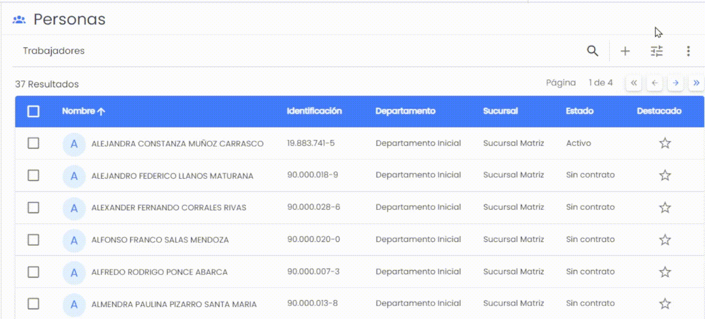This screenshot has width=705, height=319.
Task: Click the plus icon to add worker
Action: coord(625,51)
